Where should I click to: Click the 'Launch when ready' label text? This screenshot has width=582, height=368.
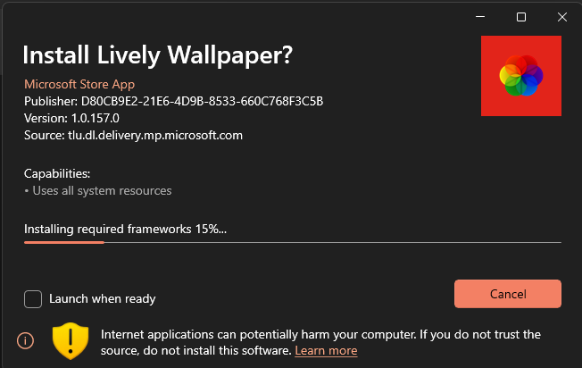102,298
